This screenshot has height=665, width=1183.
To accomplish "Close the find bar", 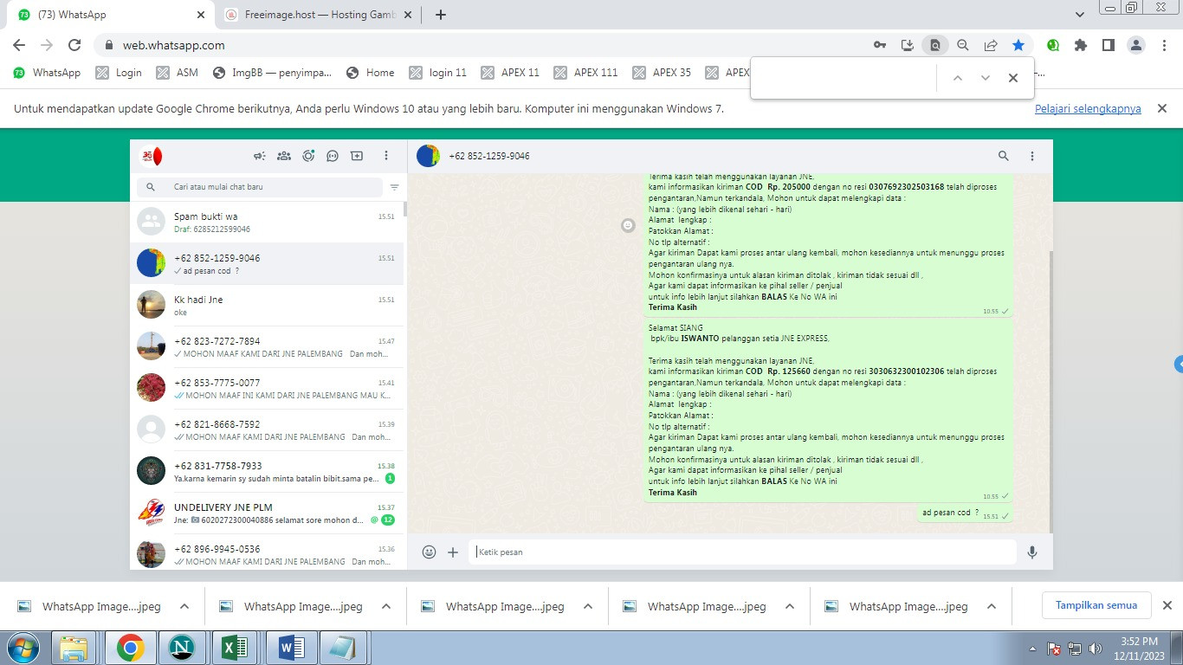I will pos(1013,78).
